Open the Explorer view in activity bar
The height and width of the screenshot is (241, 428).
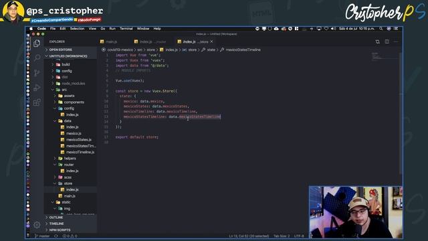point(37,43)
